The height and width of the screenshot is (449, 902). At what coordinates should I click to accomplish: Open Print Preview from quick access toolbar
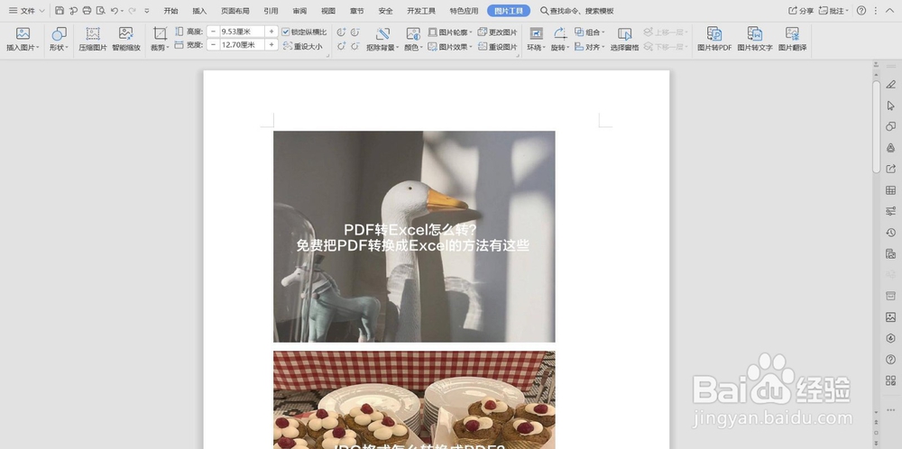tap(101, 10)
